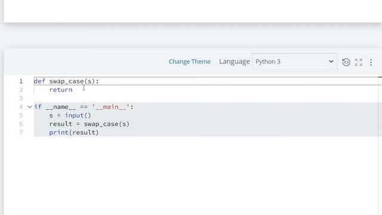Viewport: 382px width, 215px height.
Task: Click the '__main__' string literal
Action: coord(110,107)
